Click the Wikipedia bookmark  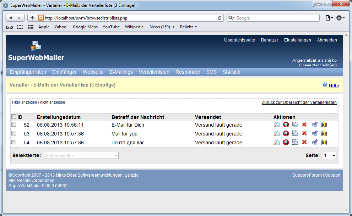pyautogui.click(x=134, y=27)
